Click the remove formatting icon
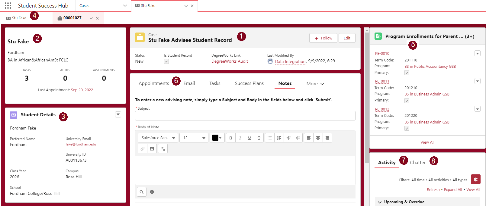The width and height of the screenshot is (486, 206). click(163, 149)
